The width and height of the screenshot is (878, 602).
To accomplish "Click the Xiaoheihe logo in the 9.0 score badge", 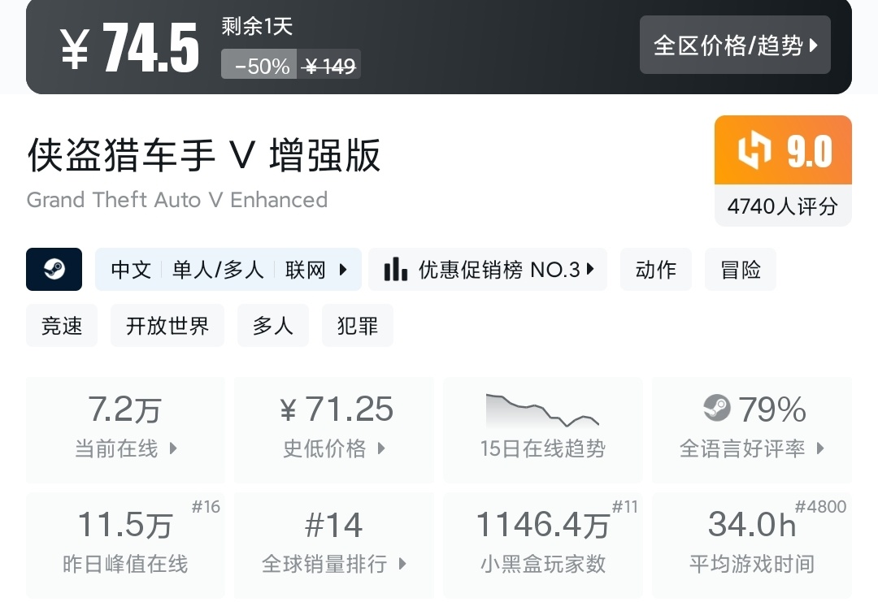I will click(x=754, y=151).
